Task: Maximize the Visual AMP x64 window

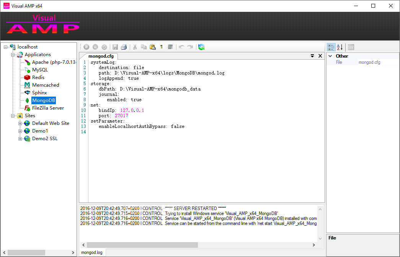Action: (373, 6)
